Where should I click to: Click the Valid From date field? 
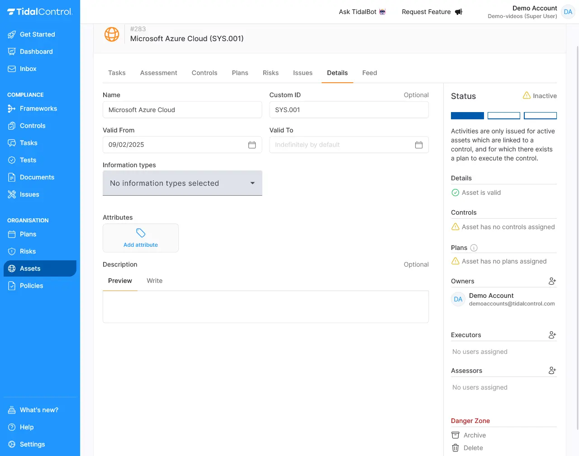pyautogui.click(x=182, y=145)
